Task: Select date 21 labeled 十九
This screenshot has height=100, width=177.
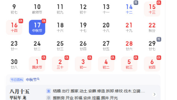Action: pyautogui.click(x=129, y=27)
